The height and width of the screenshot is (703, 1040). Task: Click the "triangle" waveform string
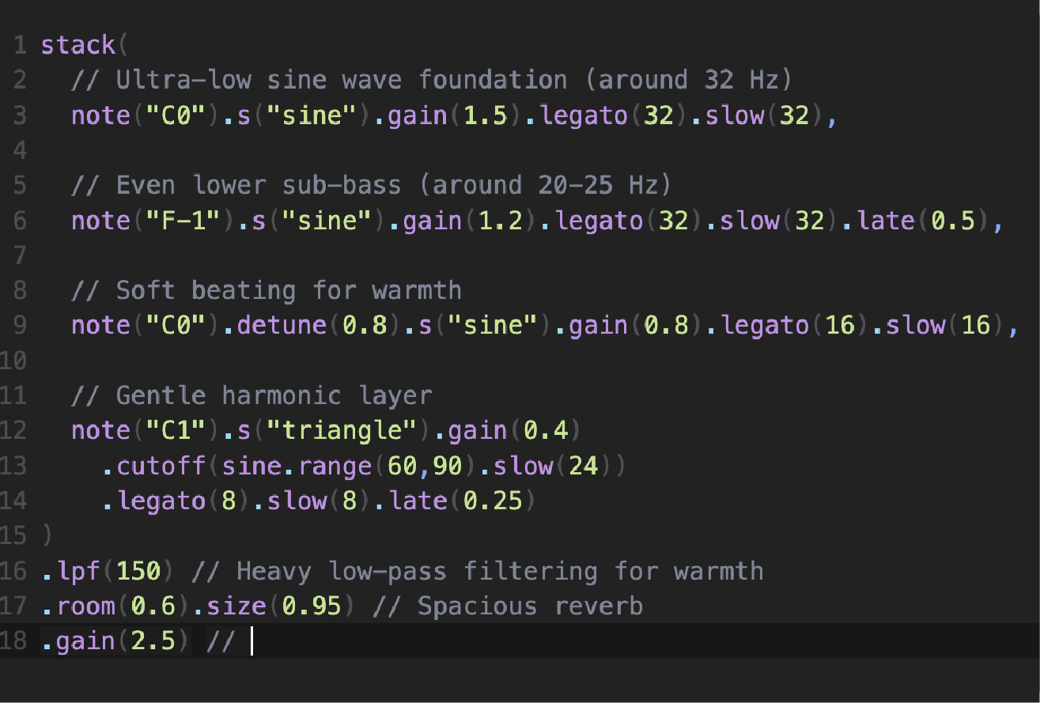342,430
